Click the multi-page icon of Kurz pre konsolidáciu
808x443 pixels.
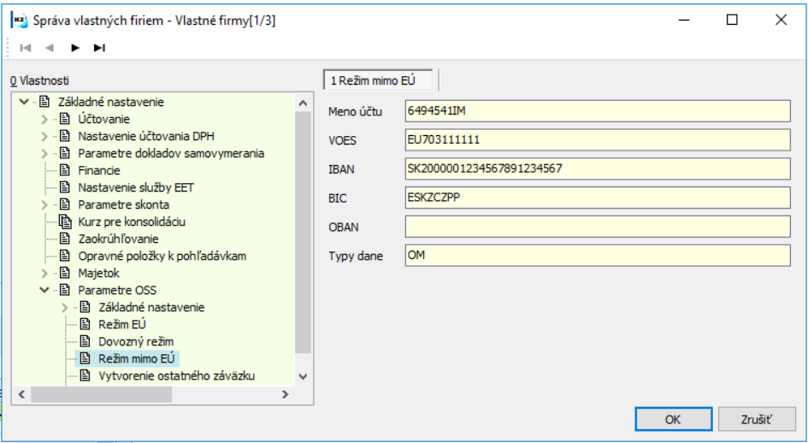65,221
